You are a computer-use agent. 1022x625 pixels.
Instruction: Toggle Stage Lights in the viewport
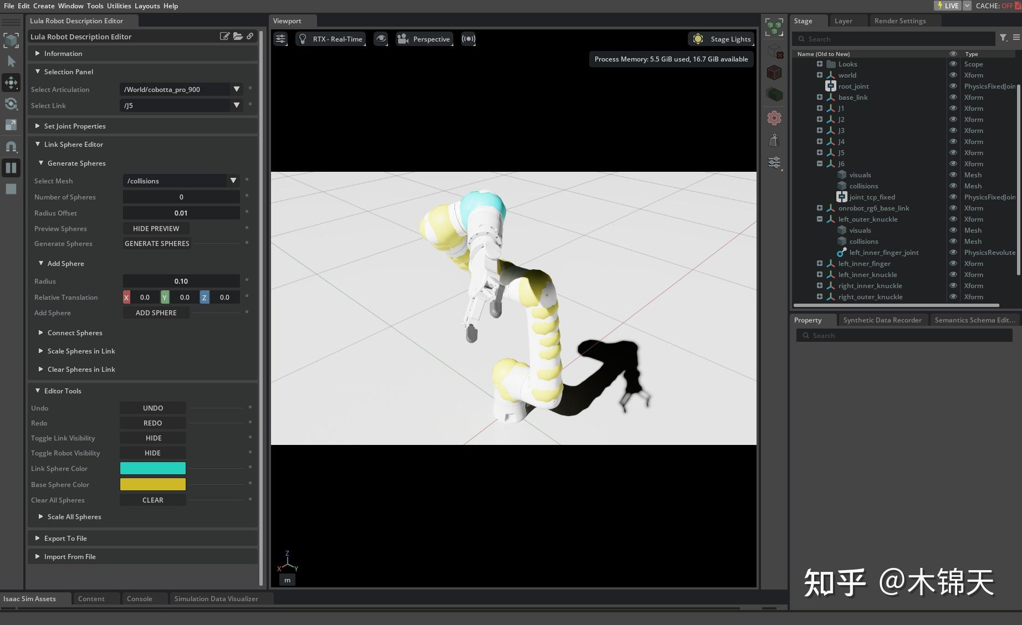click(720, 39)
